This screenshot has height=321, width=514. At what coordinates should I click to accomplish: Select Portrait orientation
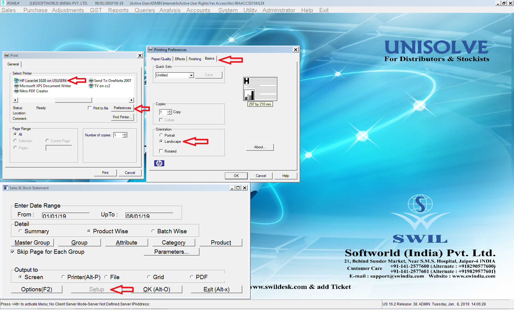(x=161, y=135)
